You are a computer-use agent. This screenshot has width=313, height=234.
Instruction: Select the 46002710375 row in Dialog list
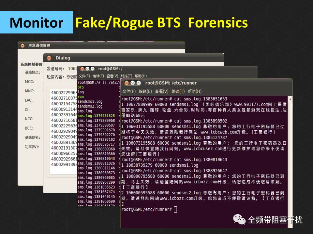point(64,98)
